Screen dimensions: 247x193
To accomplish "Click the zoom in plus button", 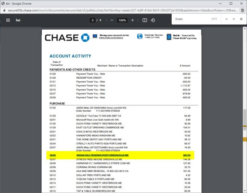I will coord(132,20).
